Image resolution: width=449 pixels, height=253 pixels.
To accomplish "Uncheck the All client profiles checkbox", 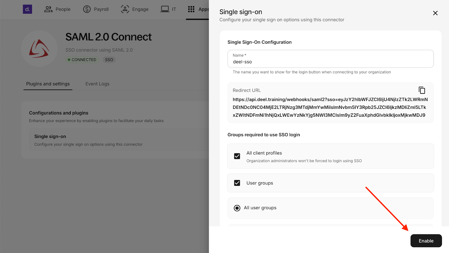I will pos(237,156).
